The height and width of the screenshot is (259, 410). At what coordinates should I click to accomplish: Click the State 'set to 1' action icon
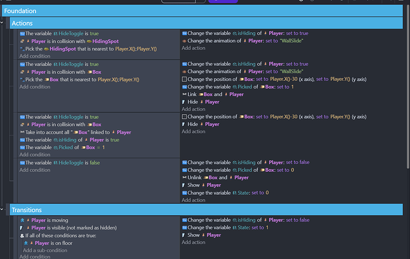pyautogui.click(x=185, y=228)
